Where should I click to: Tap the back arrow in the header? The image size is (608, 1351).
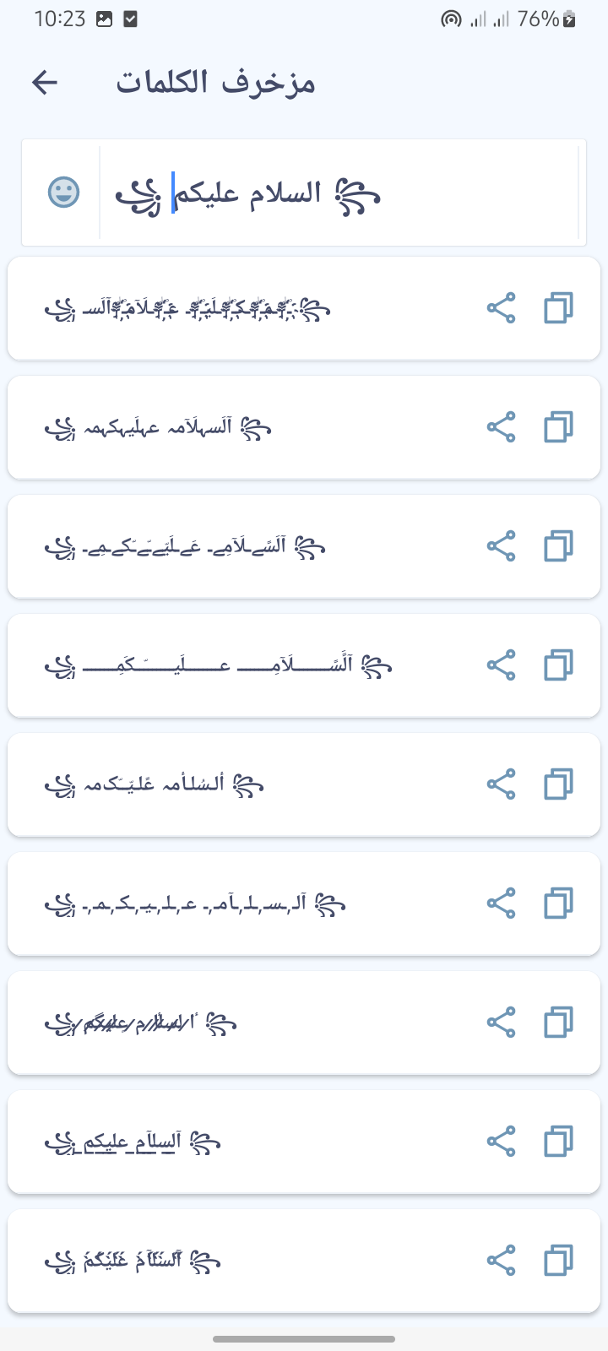click(x=45, y=82)
